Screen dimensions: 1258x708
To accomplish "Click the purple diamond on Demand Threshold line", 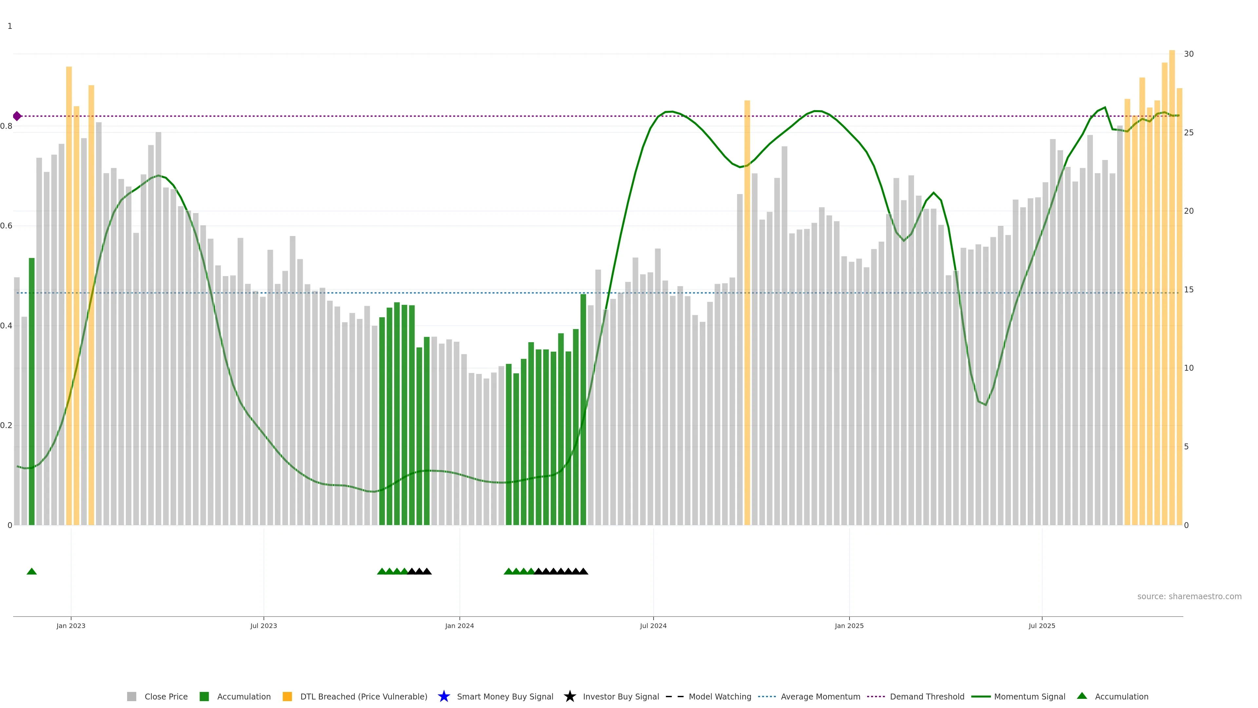I will pyautogui.click(x=17, y=116).
